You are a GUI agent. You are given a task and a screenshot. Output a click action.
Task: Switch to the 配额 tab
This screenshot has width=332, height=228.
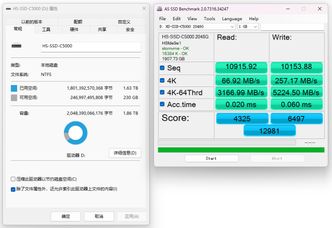(x=78, y=22)
